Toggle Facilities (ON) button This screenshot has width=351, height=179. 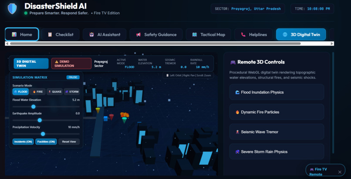click(x=46, y=142)
